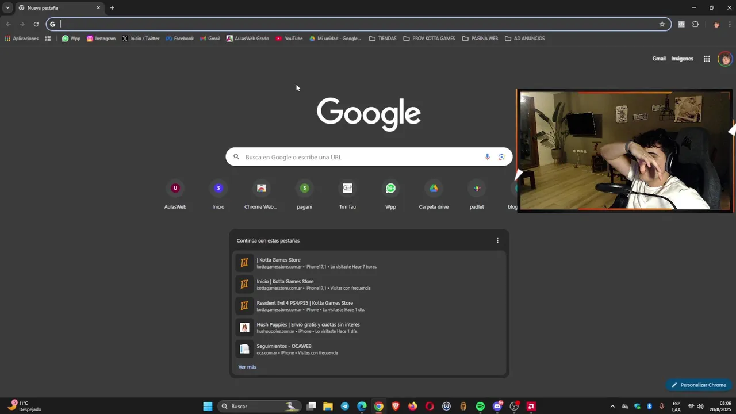Open the tab groups grid icon in bookmarks bar
This screenshot has width=736, height=414.
[x=48, y=39]
